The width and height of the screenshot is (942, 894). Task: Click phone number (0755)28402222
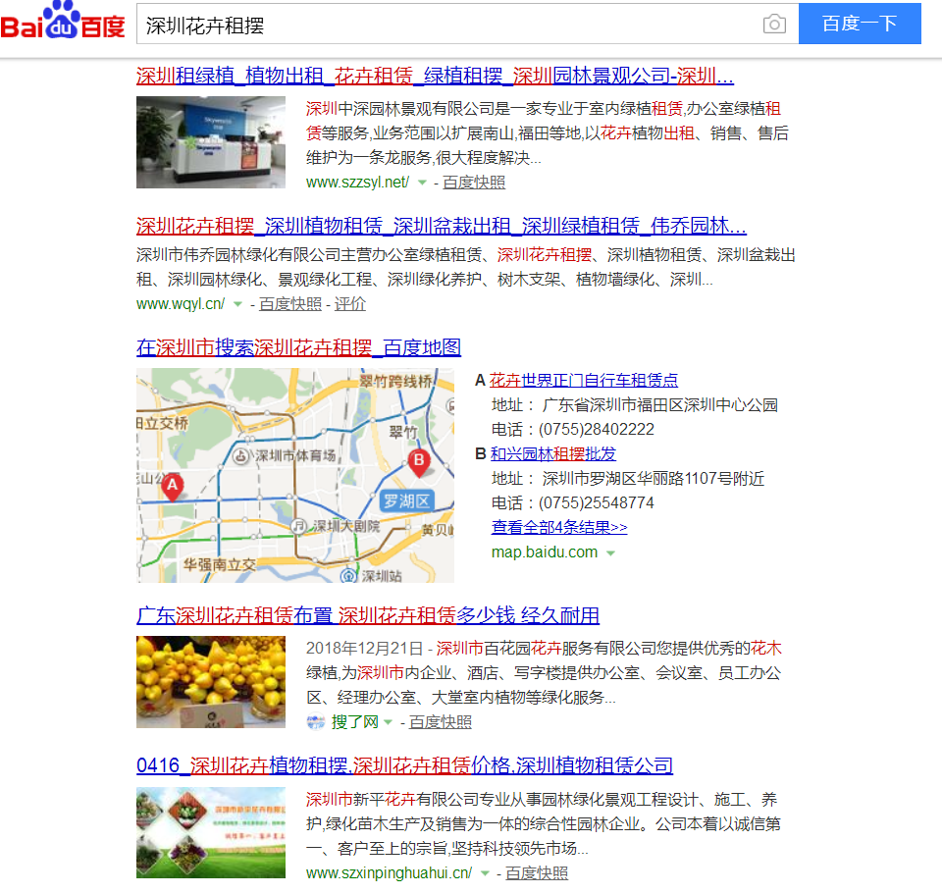coord(596,430)
